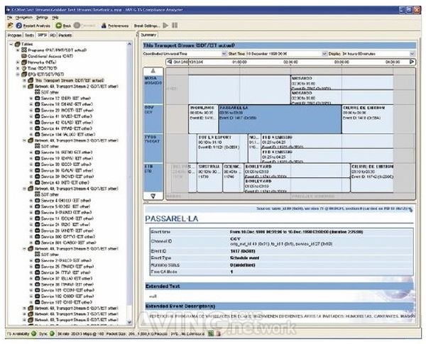Image resolution: width=426 pixels, height=344 pixels.
Task: Click the play analysis triangle icon
Action: [x=165, y=26]
